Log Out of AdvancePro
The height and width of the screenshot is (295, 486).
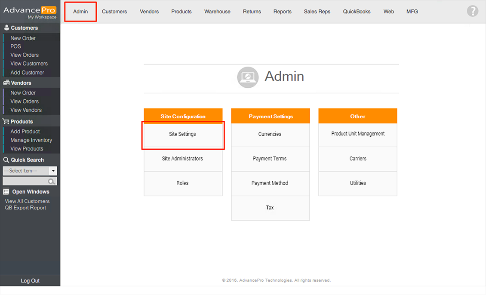pos(30,281)
